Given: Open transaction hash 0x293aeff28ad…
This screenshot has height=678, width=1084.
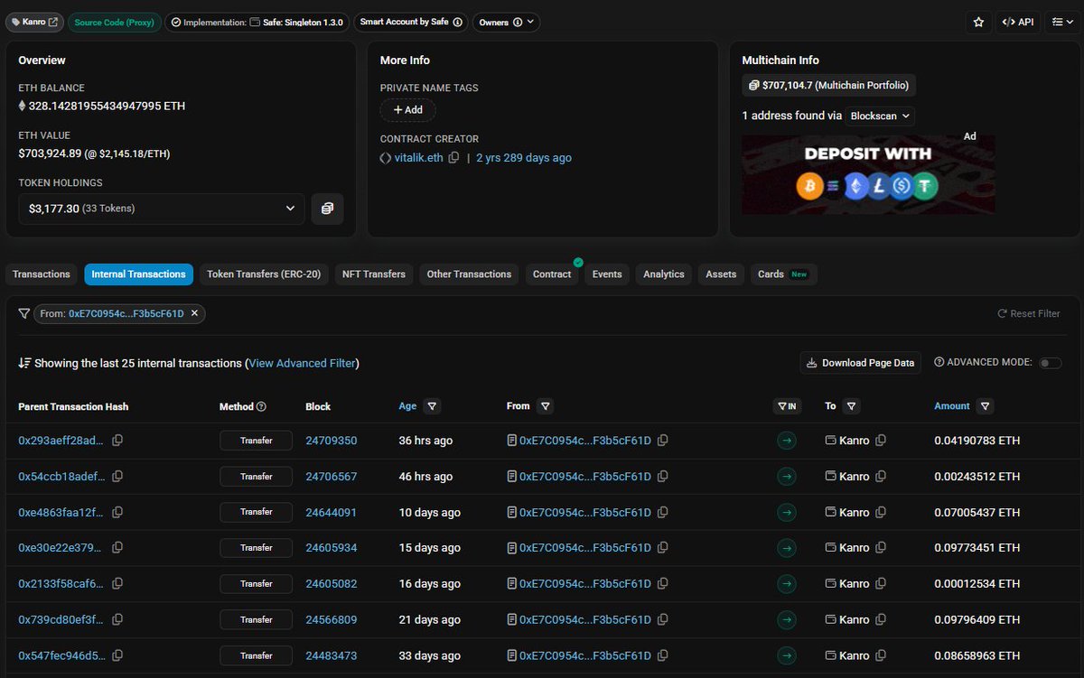Looking at the screenshot, I should (61, 441).
